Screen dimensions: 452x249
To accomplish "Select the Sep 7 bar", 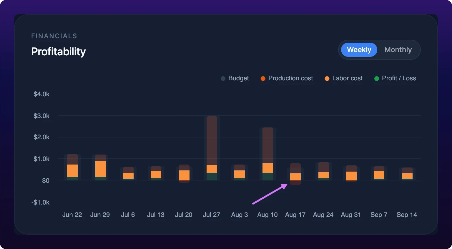I will click(x=379, y=173).
